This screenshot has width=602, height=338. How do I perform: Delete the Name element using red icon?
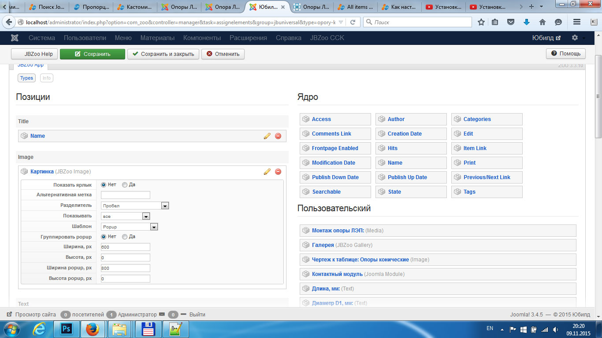(278, 136)
